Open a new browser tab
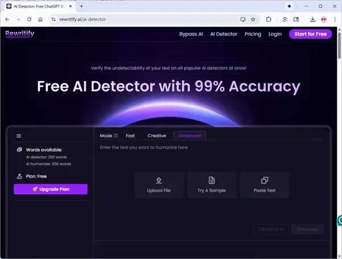Viewport: 342px width, 259px height. tap(82, 6)
